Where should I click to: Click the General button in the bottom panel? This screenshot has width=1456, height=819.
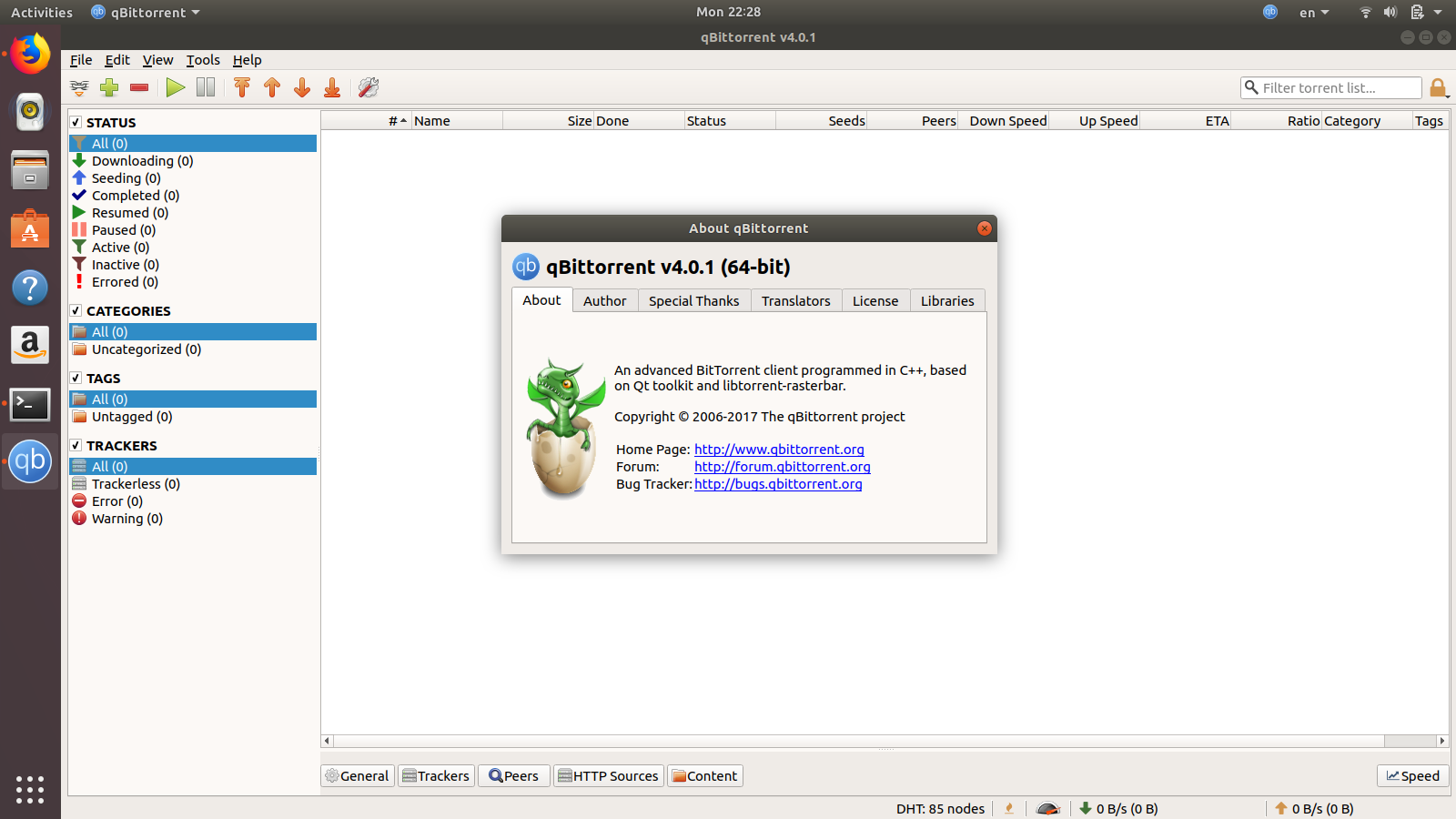(x=358, y=776)
